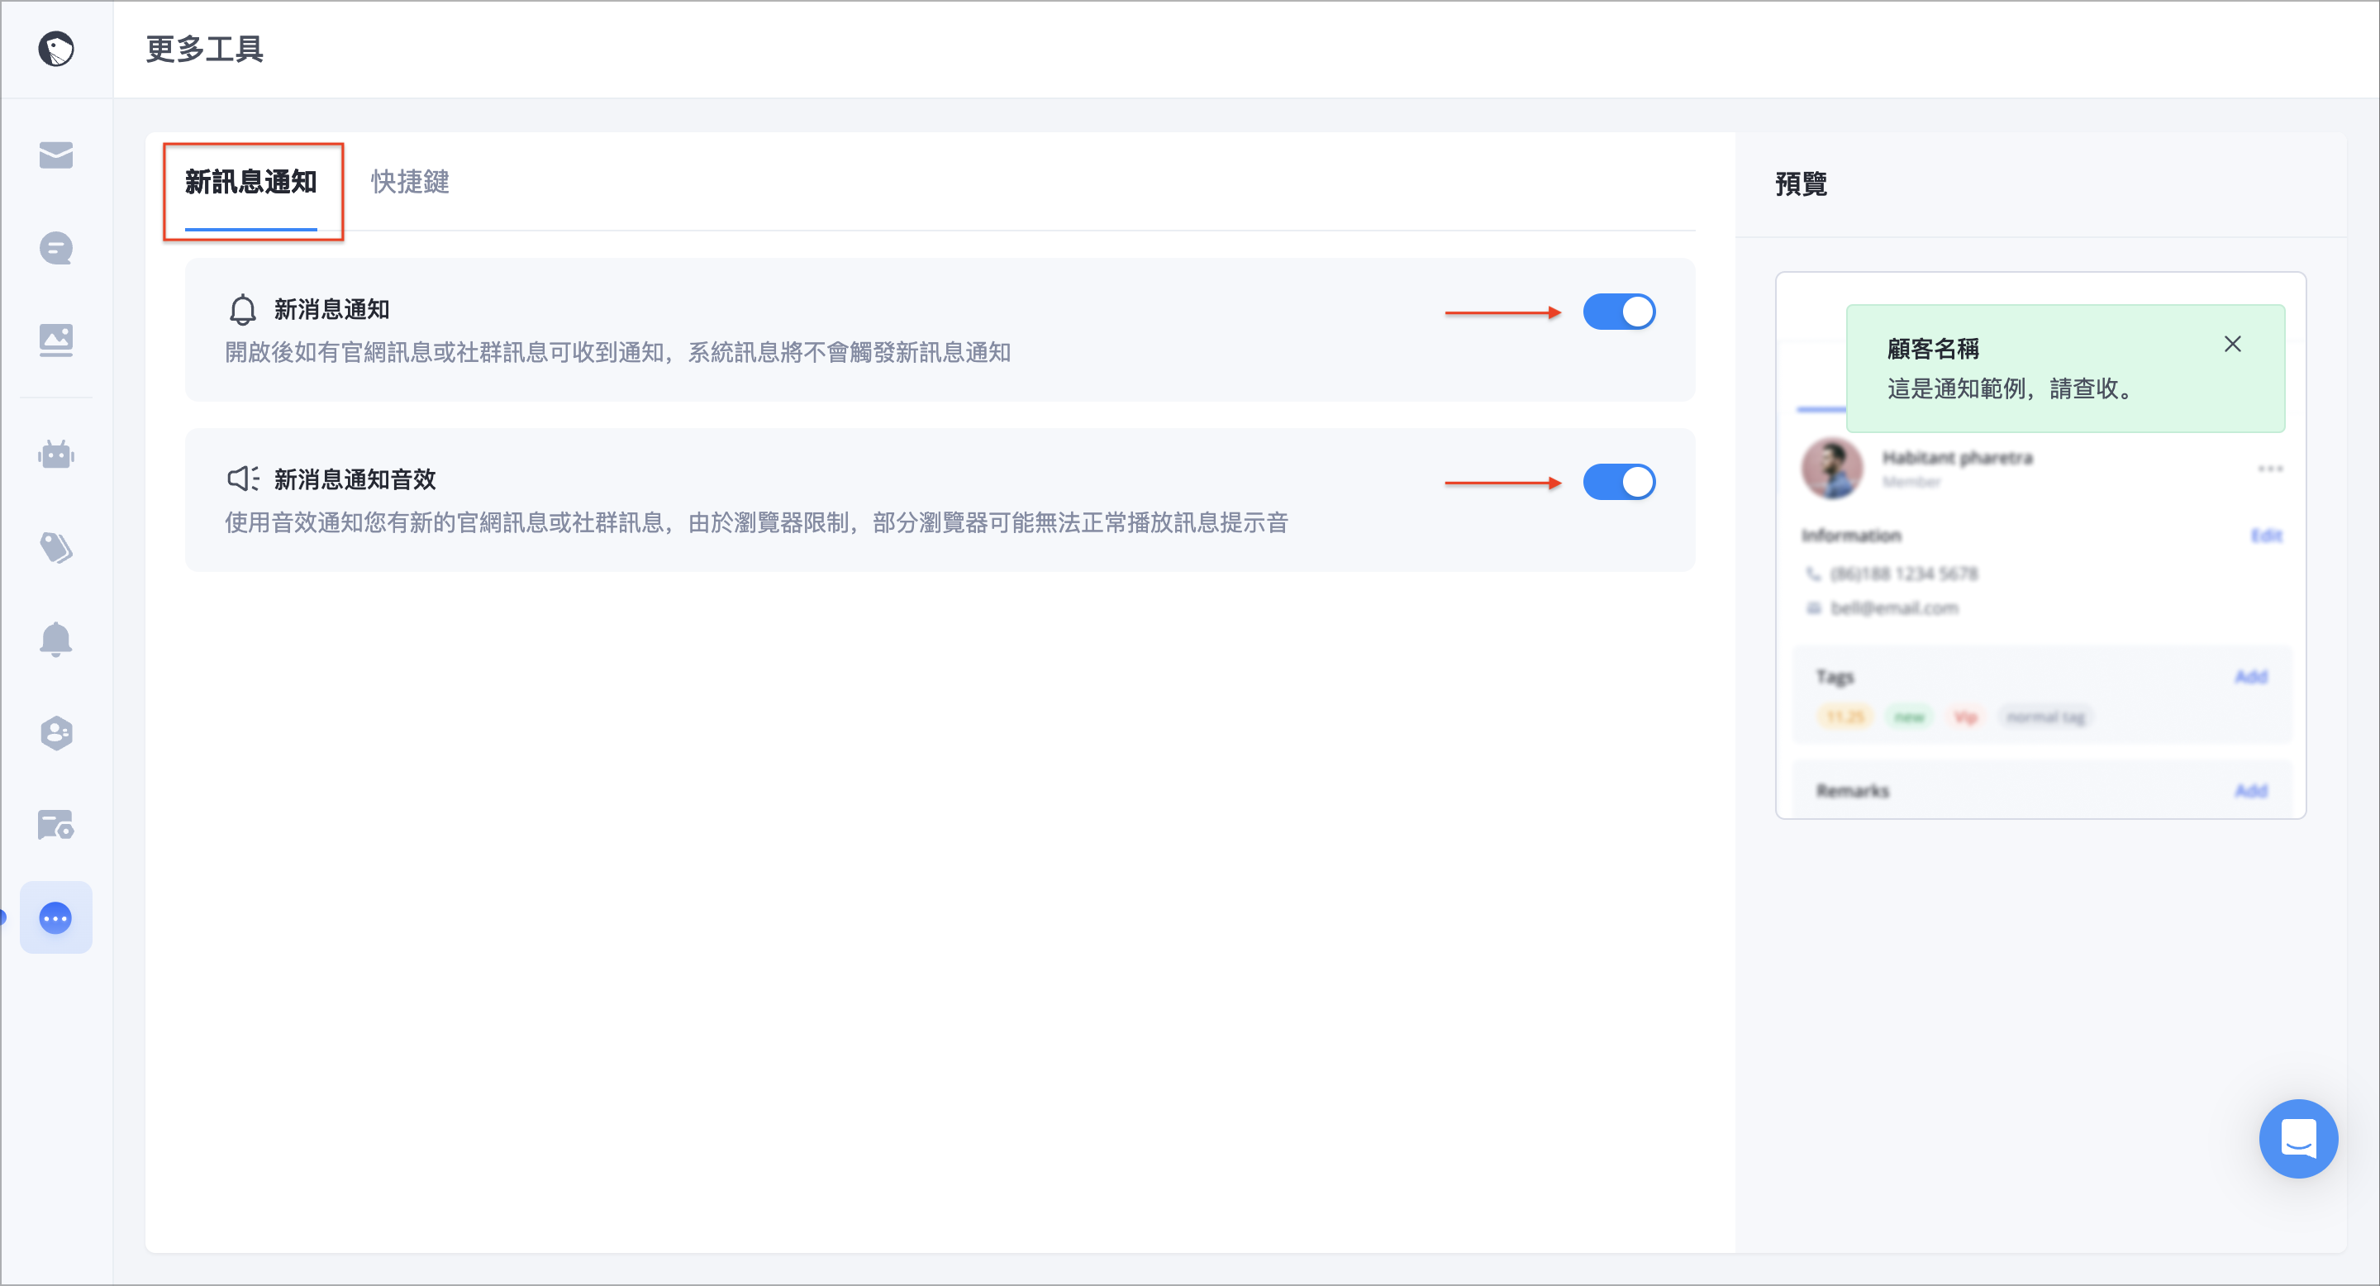Screen dimensions: 2380x1286
Task: Click Add link in Remarks section
Action: (2250, 791)
